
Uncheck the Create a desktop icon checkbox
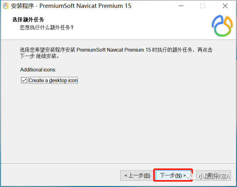(24, 80)
